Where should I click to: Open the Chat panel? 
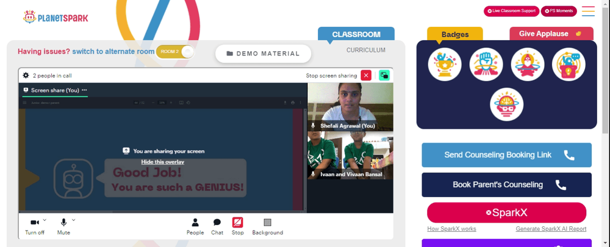coord(217,226)
